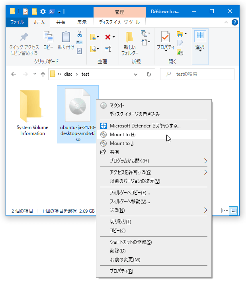Click the Paste clipboard icon
The width and height of the screenshot is (246, 282).
point(66,37)
